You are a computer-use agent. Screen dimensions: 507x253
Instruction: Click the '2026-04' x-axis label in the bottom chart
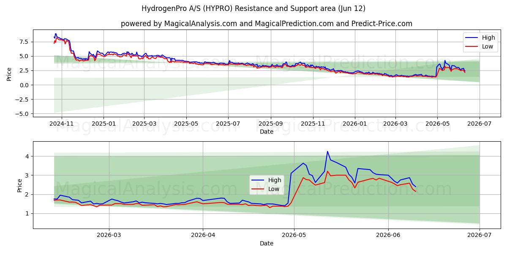(203, 236)
